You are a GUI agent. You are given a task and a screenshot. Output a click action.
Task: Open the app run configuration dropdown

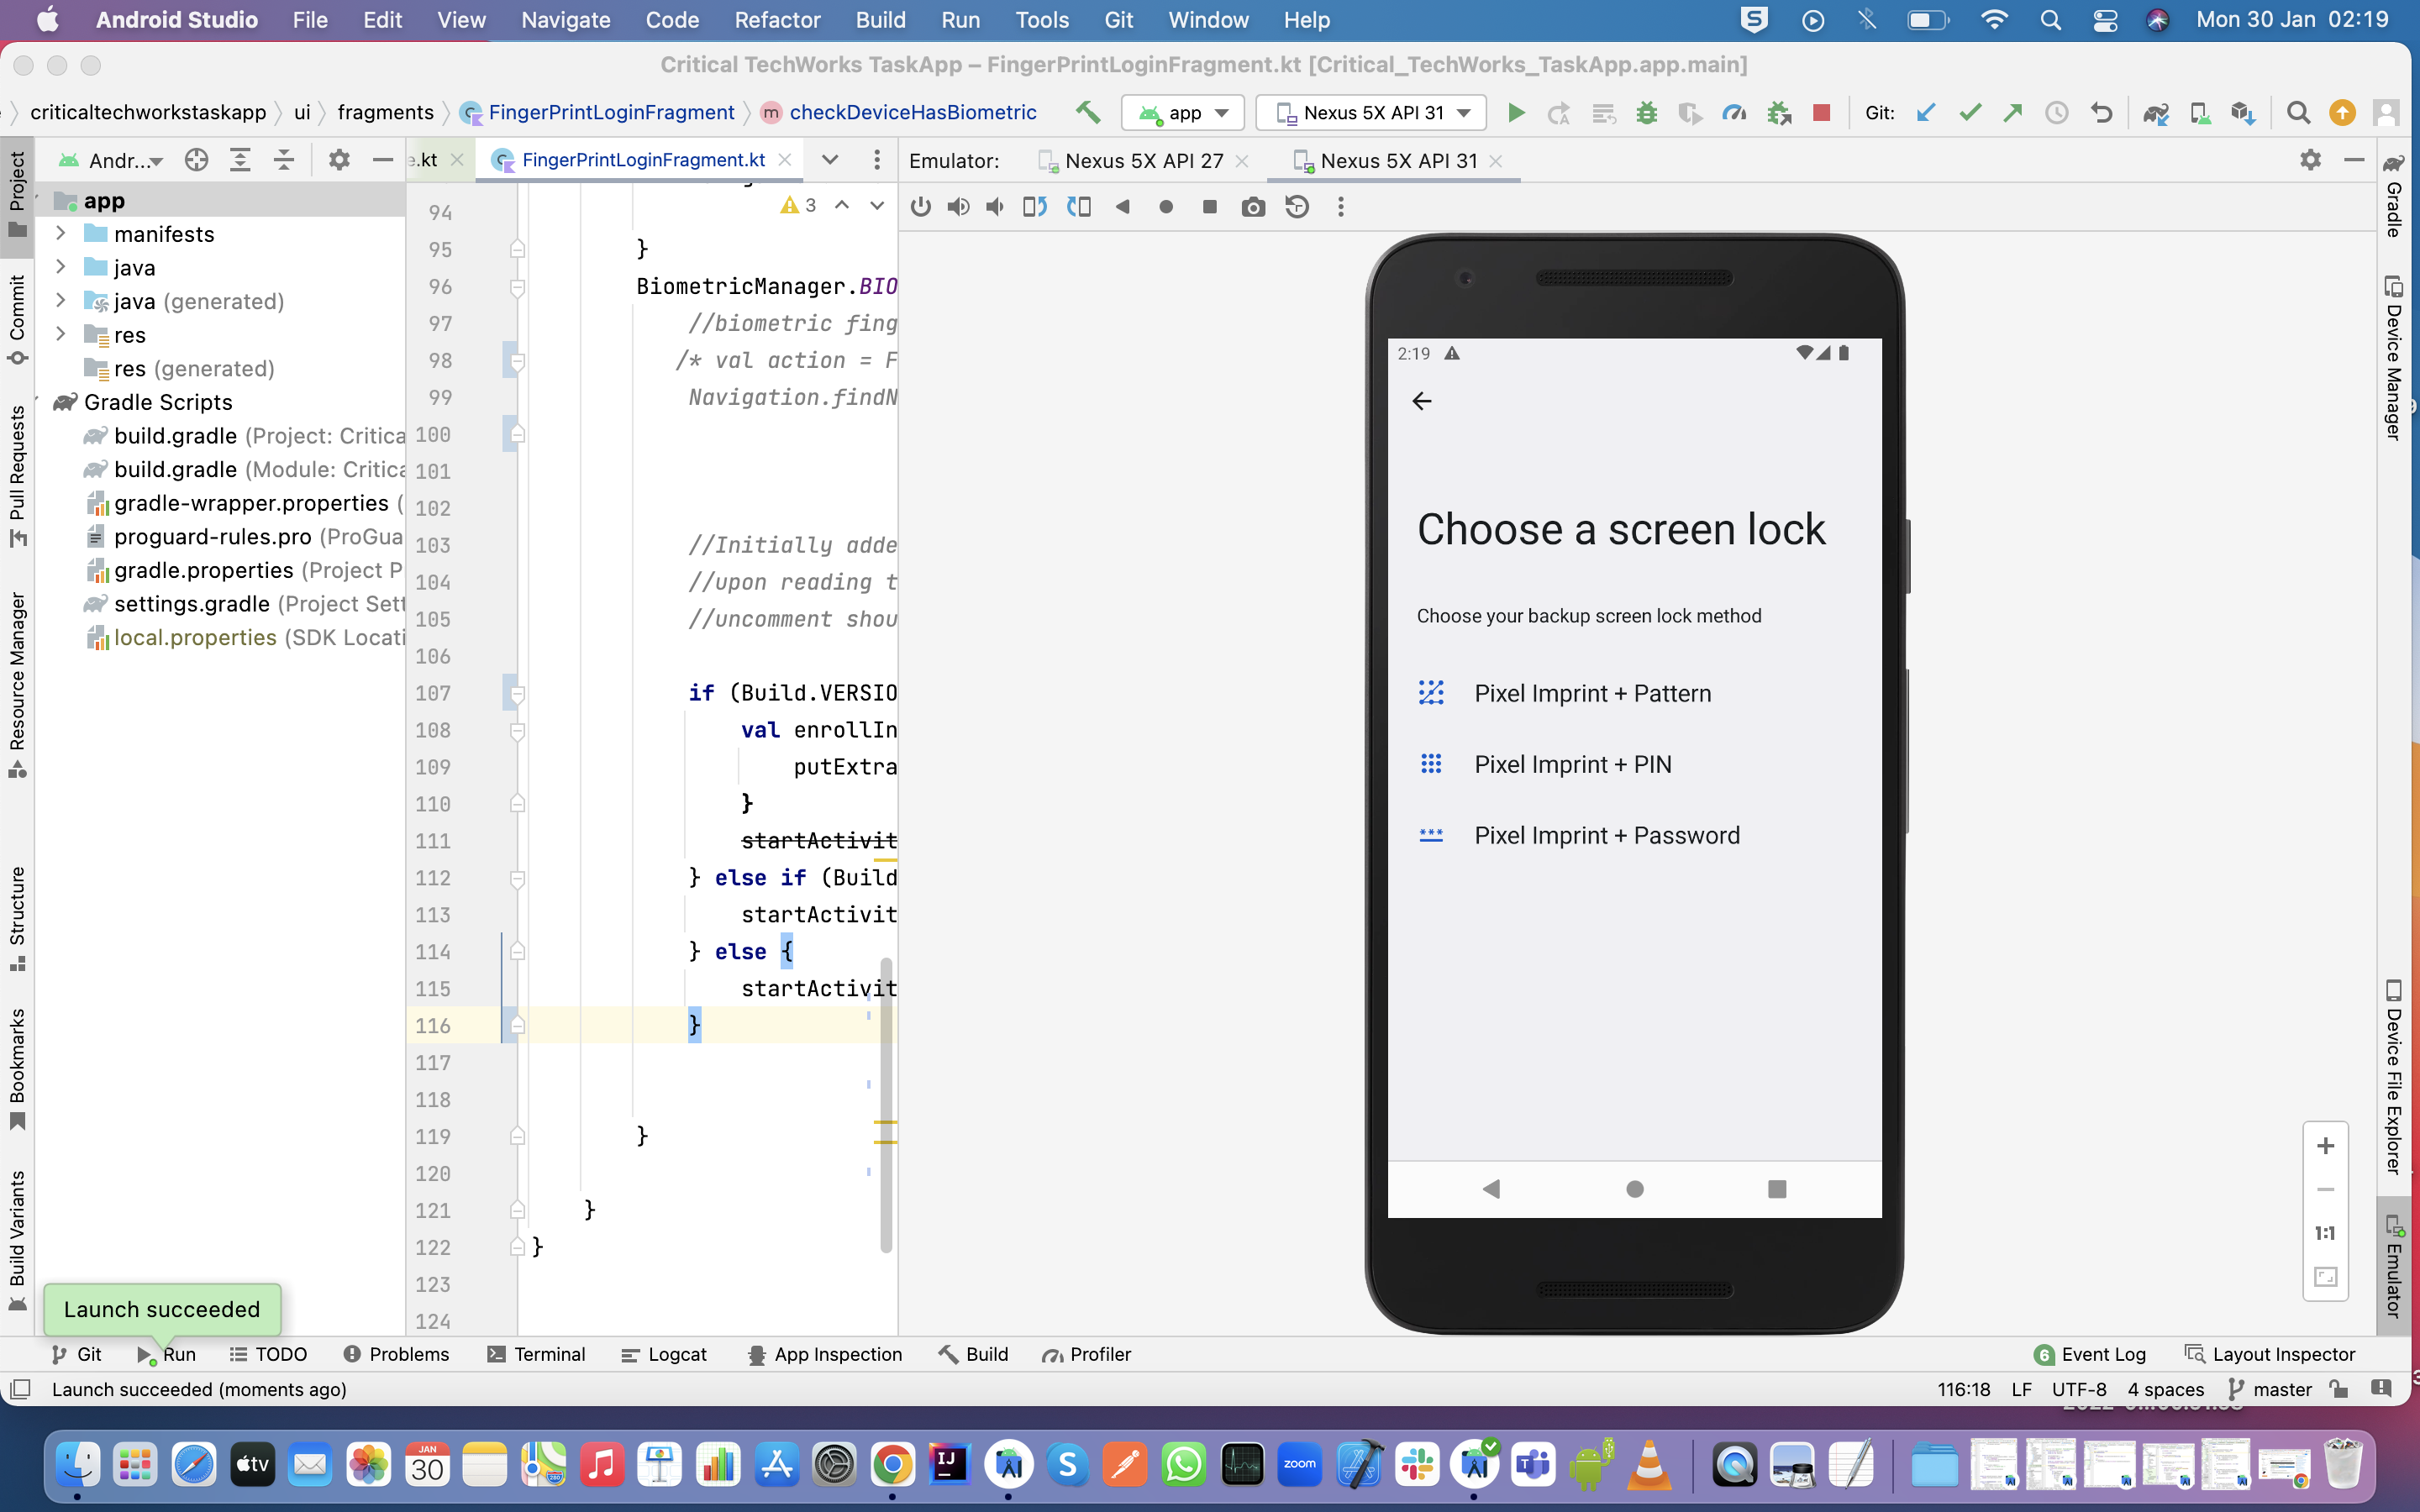1183,112
